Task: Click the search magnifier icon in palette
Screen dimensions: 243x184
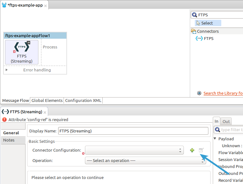Action: [x=195, y=15]
